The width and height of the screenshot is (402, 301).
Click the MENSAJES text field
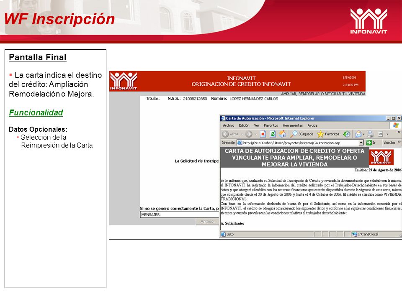(x=180, y=214)
